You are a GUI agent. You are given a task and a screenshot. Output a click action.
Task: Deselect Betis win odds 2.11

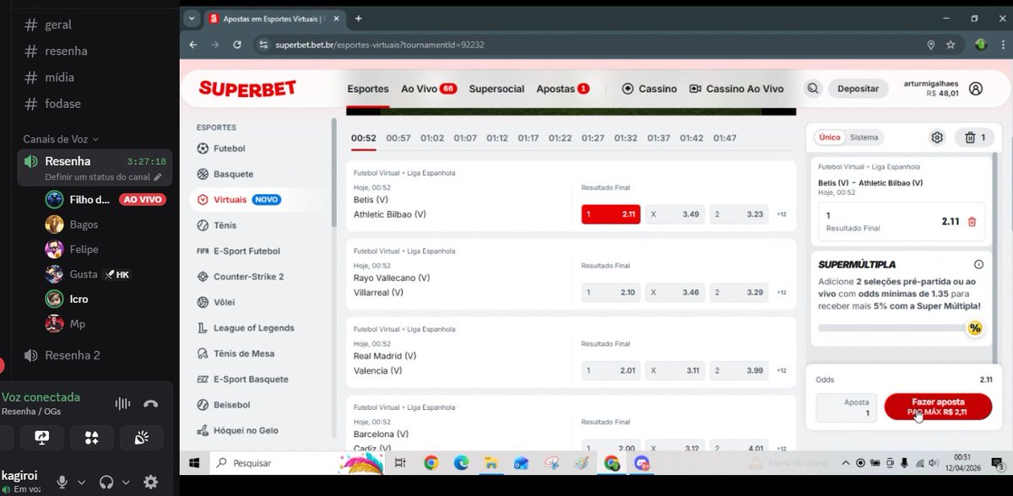(x=610, y=214)
